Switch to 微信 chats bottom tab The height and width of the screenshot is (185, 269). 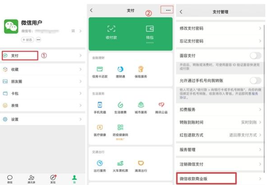click(10, 179)
